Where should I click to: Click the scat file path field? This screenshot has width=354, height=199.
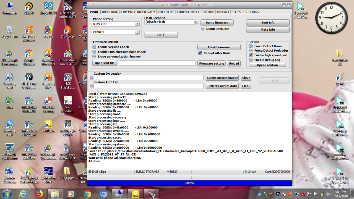coord(157,63)
